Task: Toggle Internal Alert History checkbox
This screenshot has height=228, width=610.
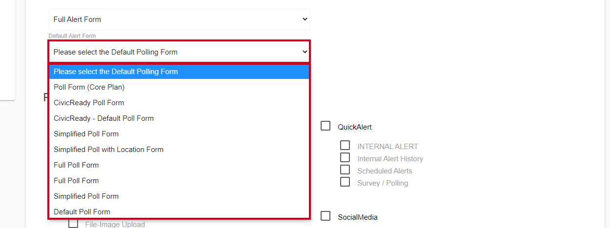Action: [345, 157]
